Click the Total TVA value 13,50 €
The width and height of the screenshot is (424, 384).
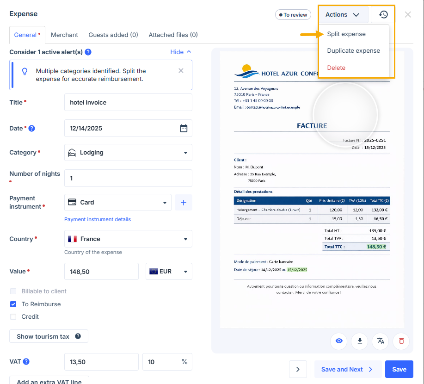(x=379, y=238)
